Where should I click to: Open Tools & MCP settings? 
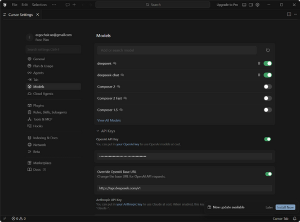[53, 119]
